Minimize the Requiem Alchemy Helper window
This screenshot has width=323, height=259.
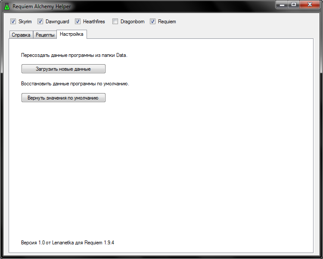click(283, 4)
